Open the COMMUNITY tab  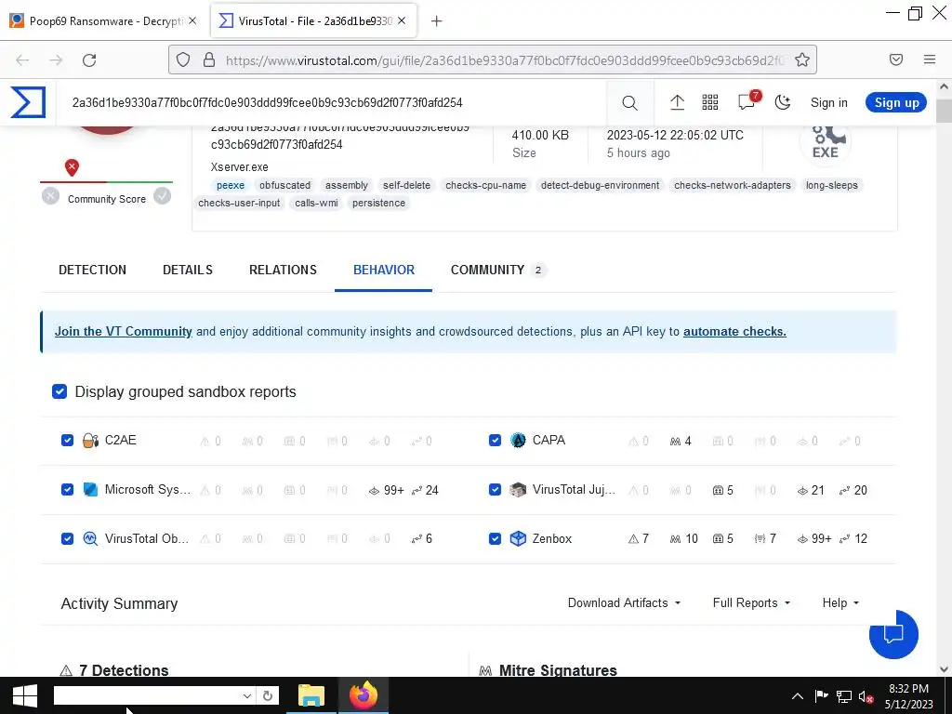(498, 271)
